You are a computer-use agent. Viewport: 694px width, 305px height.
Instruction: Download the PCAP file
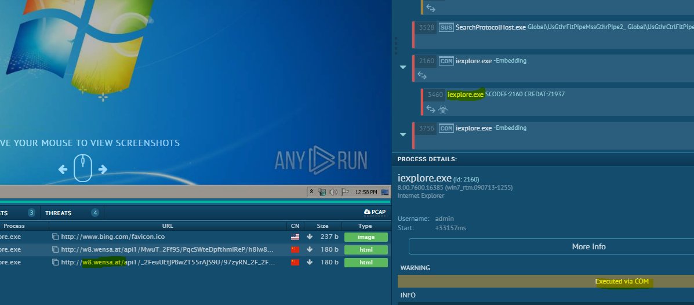[x=375, y=212]
